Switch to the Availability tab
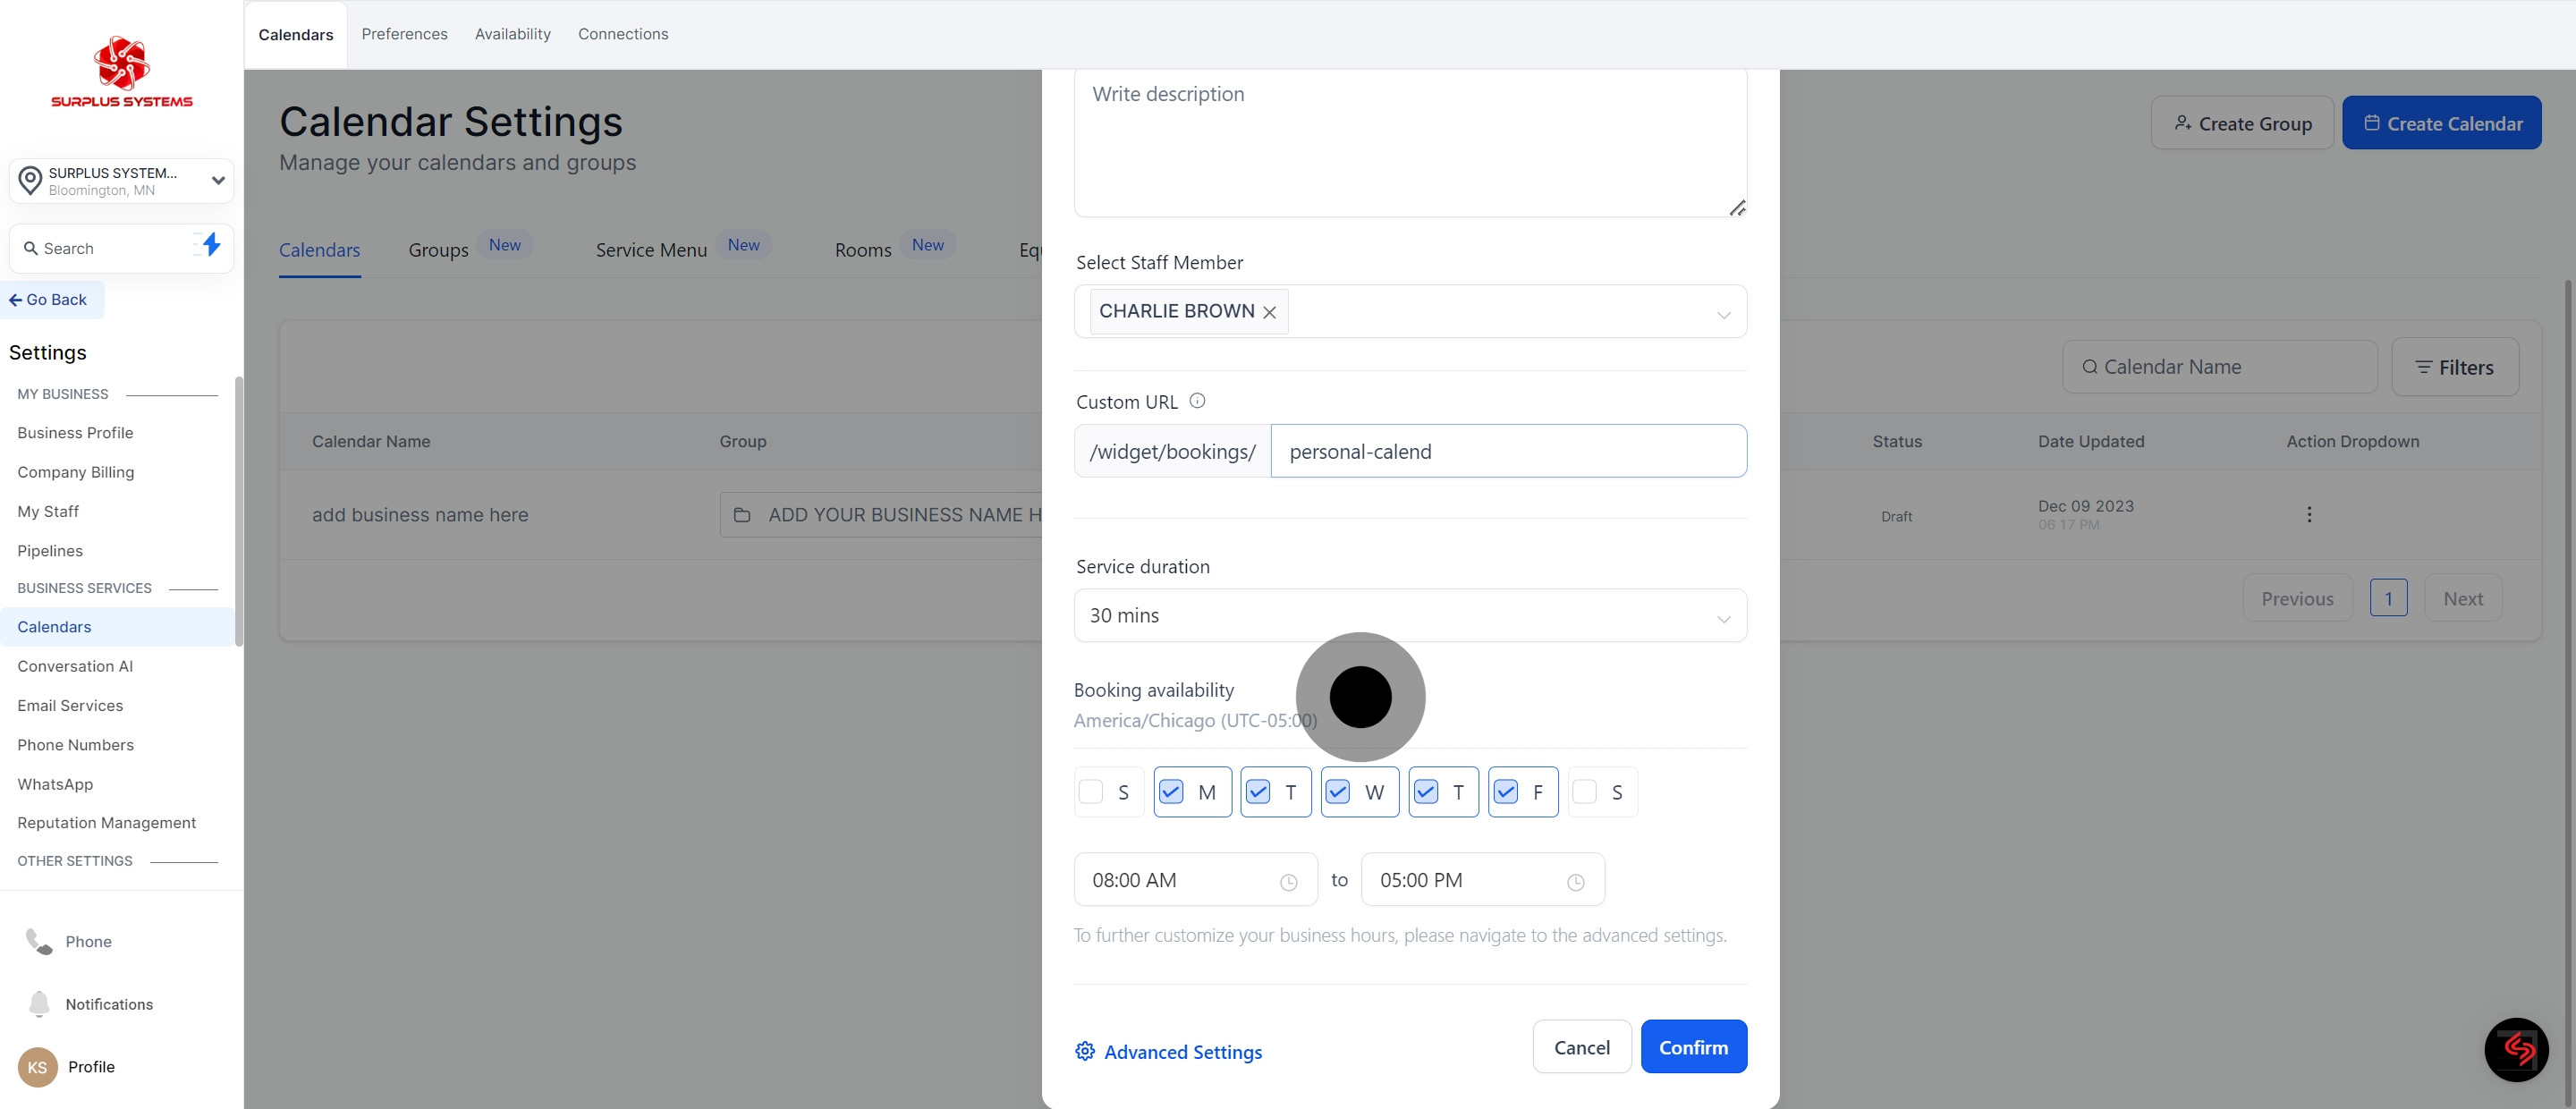Viewport: 2576px width, 1109px height. point(512,34)
